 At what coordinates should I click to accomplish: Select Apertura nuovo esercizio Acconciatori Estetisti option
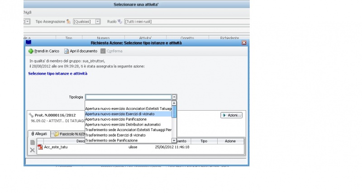click(x=129, y=108)
